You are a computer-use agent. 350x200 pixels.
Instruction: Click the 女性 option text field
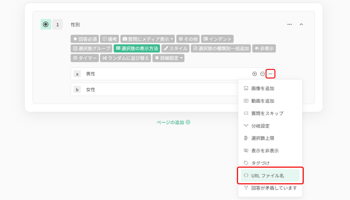pos(154,90)
